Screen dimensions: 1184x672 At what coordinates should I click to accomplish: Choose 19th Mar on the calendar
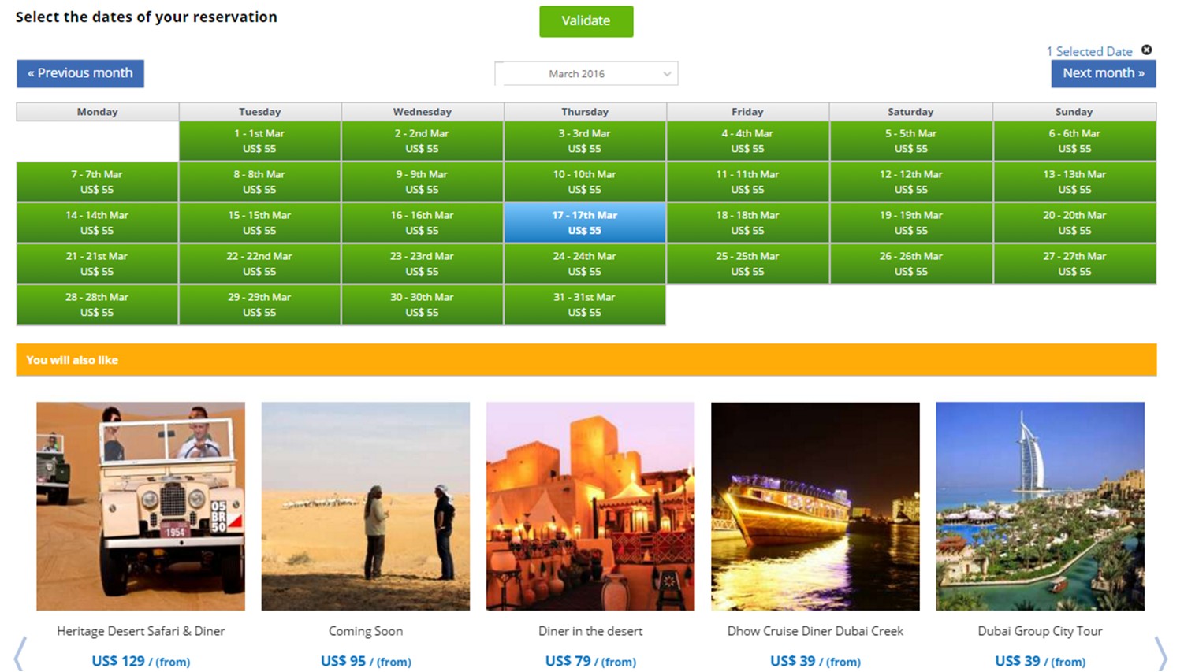910,223
